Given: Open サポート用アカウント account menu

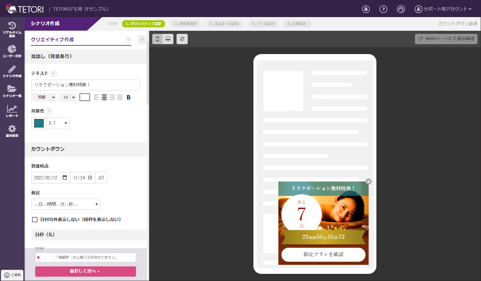Looking at the screenshot, I should point(443,9).
